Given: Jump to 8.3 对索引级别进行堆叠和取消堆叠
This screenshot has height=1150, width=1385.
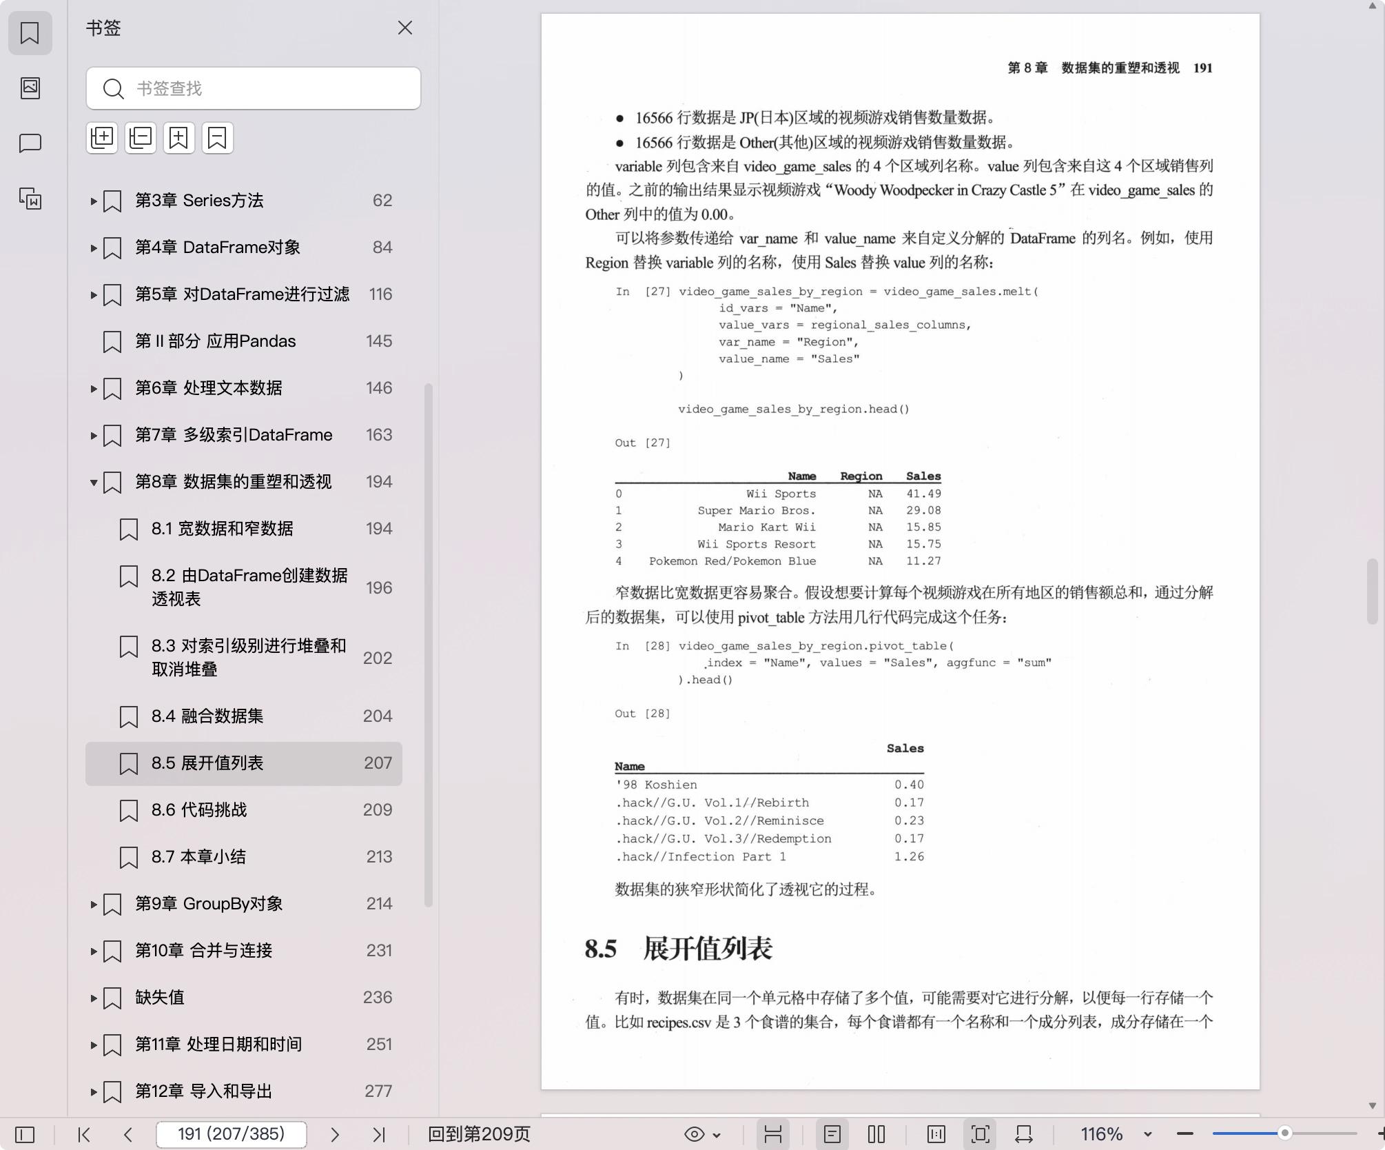Looking at the screenshot, I should tap(244, 658).
